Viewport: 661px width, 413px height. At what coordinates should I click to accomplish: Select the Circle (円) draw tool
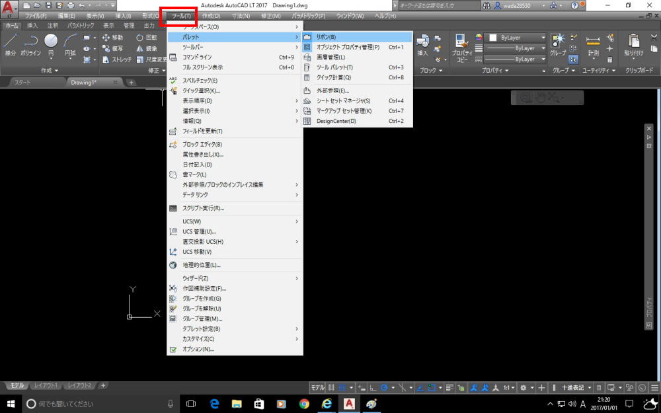point(51,45)
